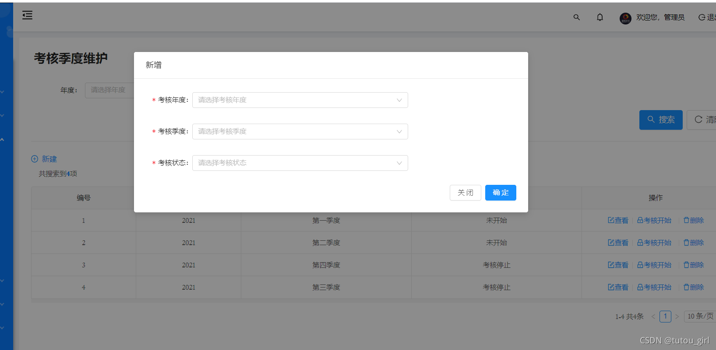View row 3 第四季度 details
This screenshot has width=716, height=350.
pos(618,265)
